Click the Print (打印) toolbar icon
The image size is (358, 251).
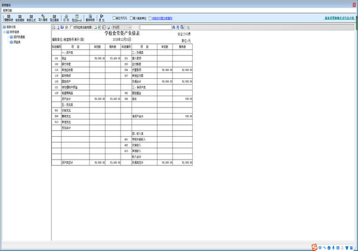pos(66,18)
